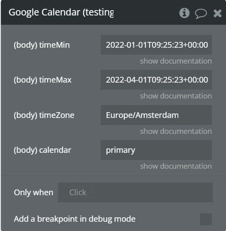
Task: Click the (body) timeMax label
Action: (x=42, y=80)
